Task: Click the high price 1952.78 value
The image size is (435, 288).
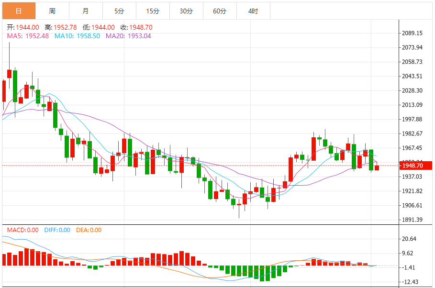Action: tap(65, 27)
